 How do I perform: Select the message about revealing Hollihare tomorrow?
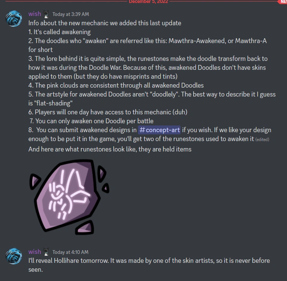click(x=149, y=265)
